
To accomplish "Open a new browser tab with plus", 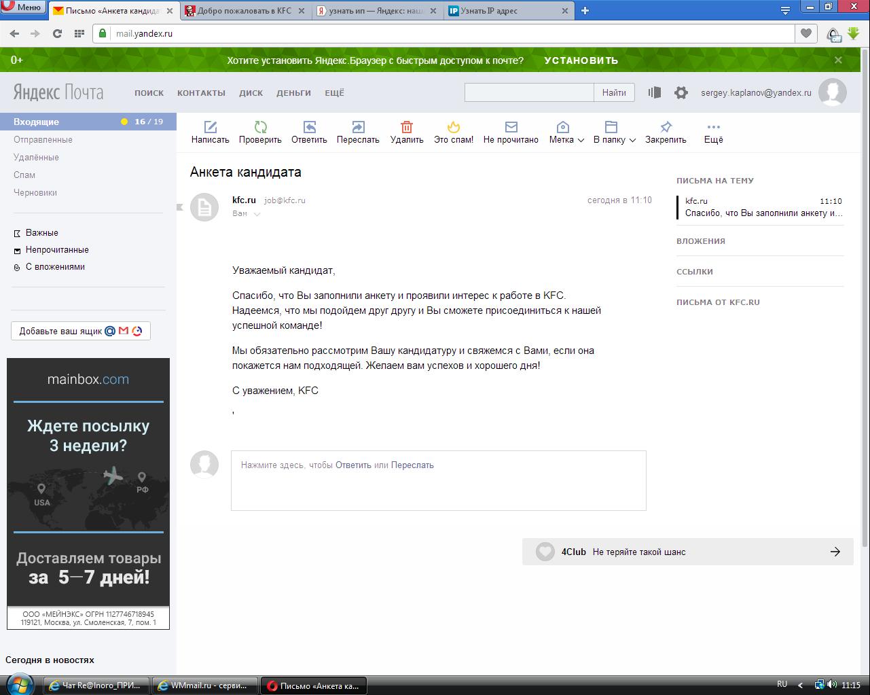I will [585, 10].
